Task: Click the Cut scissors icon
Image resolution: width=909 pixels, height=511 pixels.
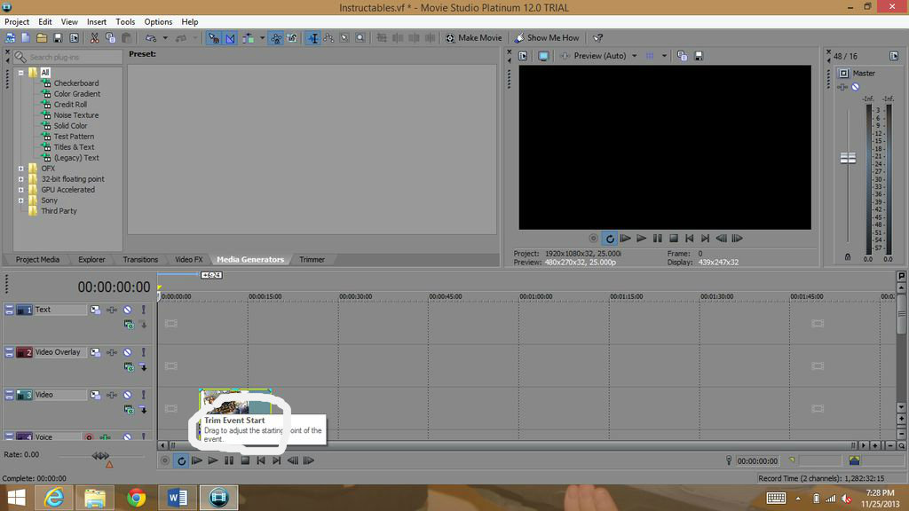Action: (x=94, y=38)
